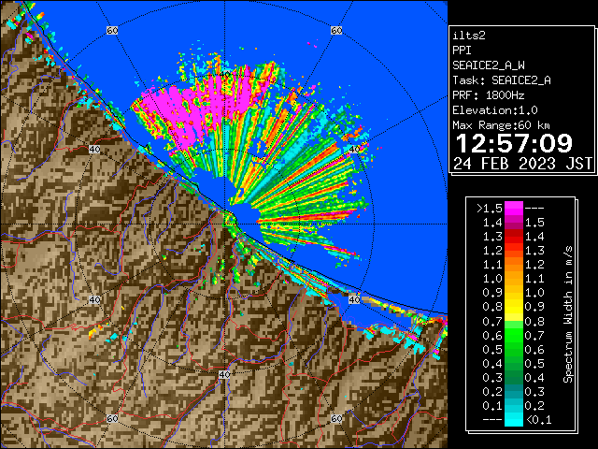Pick the bottom cyan swatch for below 0.1
The image size is (598, 449).
point(514,420)
